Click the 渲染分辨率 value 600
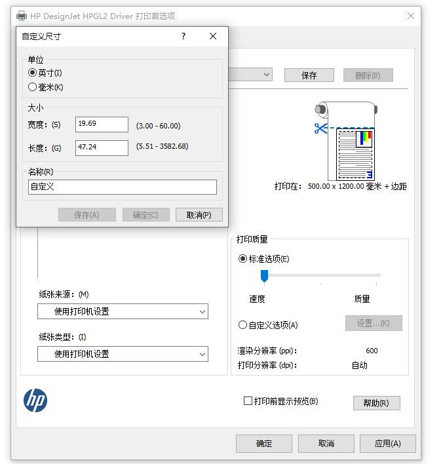The height and width of the screenshot is (464, 443). (x=372, y=351)
